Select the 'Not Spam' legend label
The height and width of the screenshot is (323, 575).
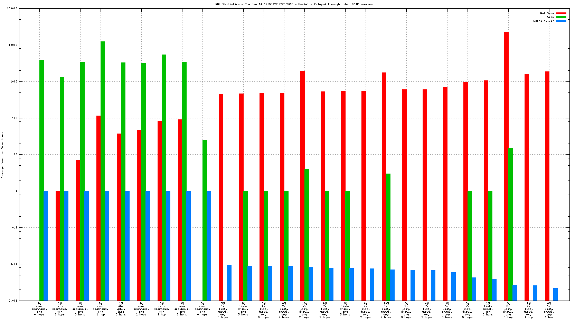coord(547,13)
